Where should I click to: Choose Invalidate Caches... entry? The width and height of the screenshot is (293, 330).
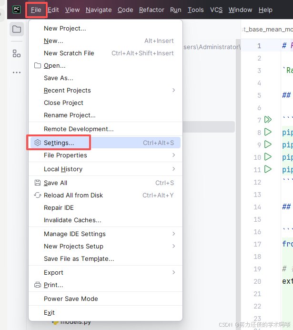(105, 220)
